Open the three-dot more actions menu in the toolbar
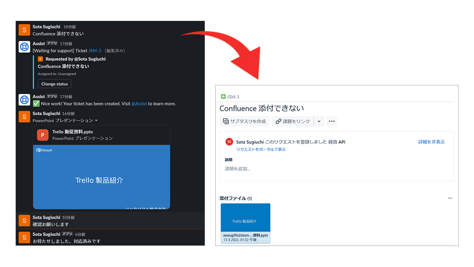474x267 pixels. coord(332,121)
